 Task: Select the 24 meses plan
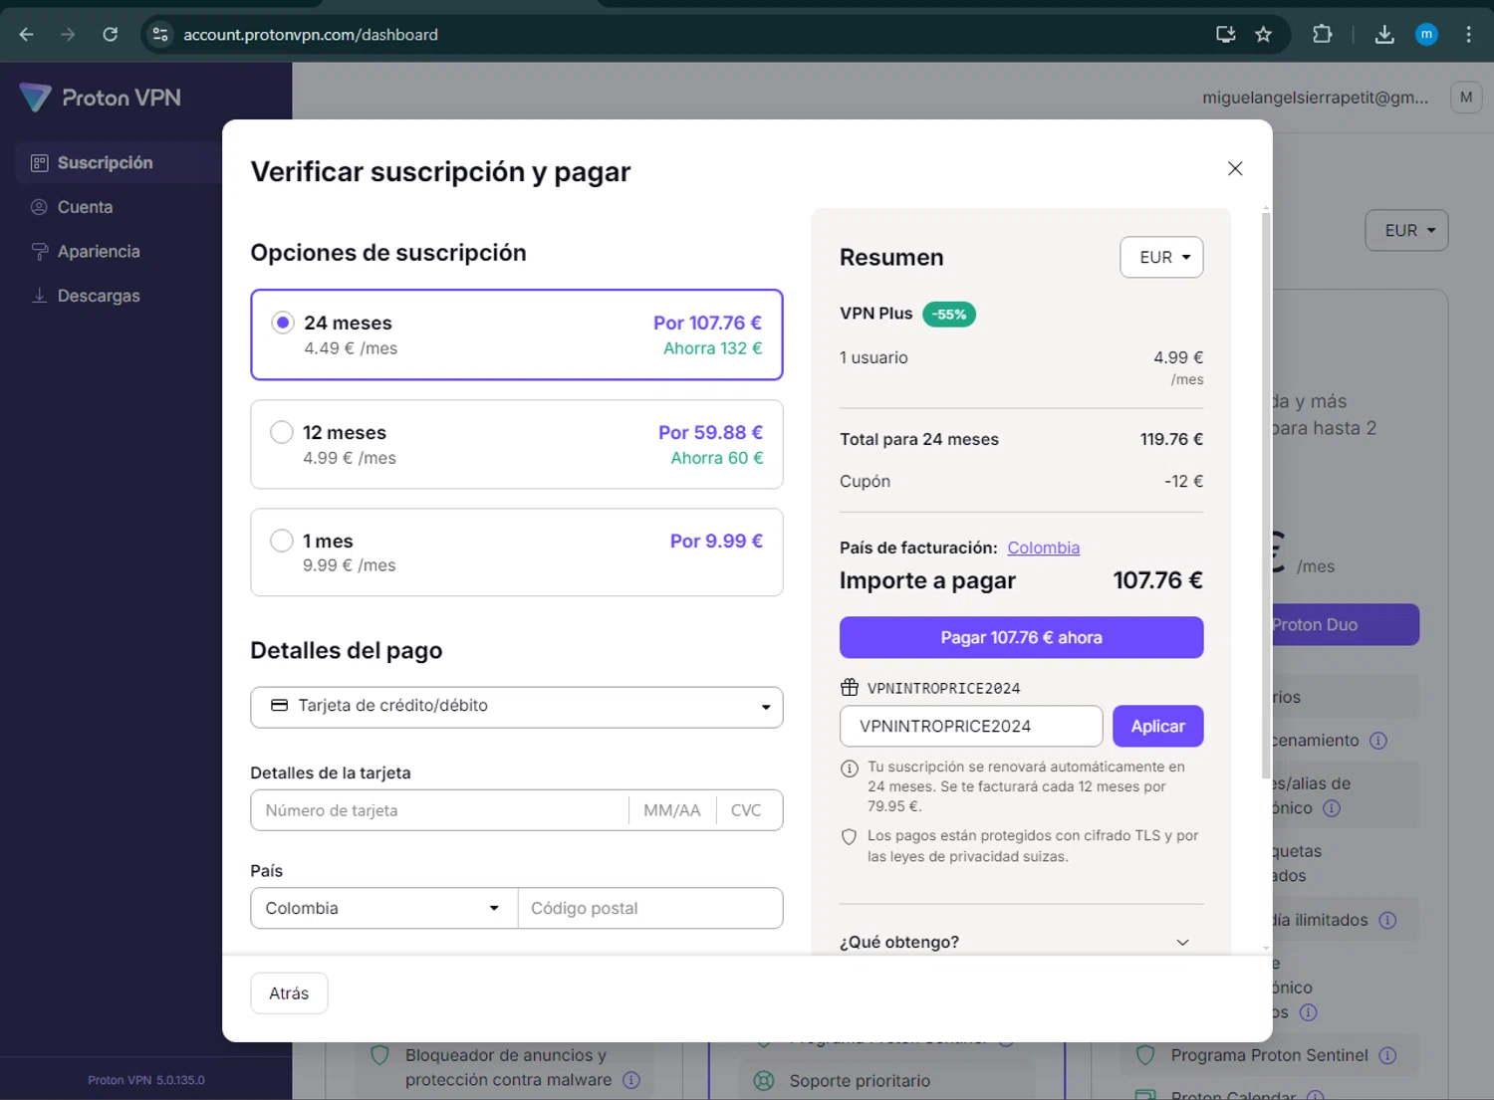283,323
